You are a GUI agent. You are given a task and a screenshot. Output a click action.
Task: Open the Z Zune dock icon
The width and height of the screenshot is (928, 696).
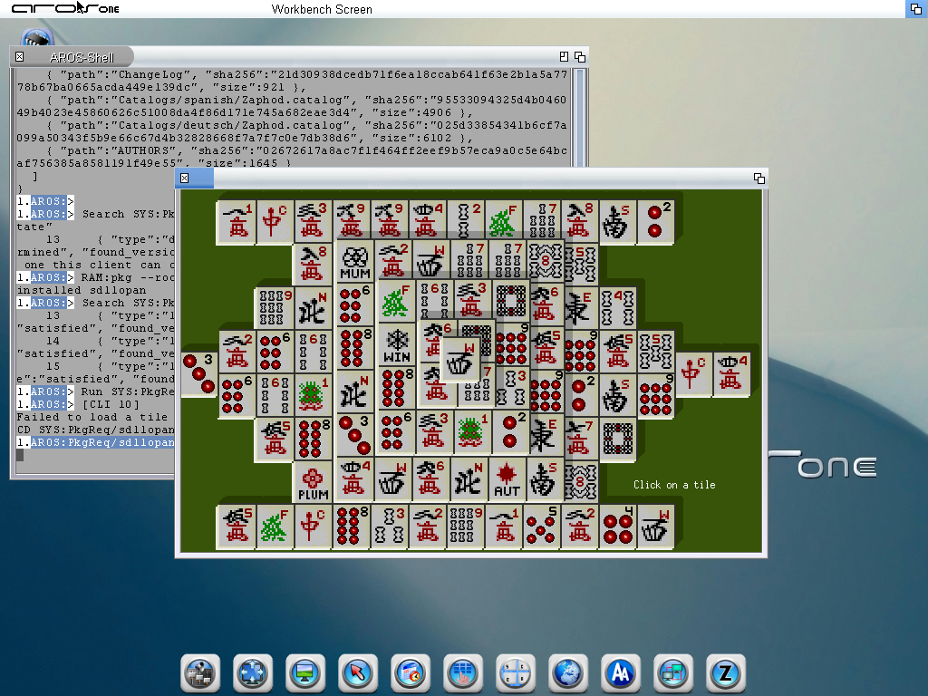[x=726, y=673]
